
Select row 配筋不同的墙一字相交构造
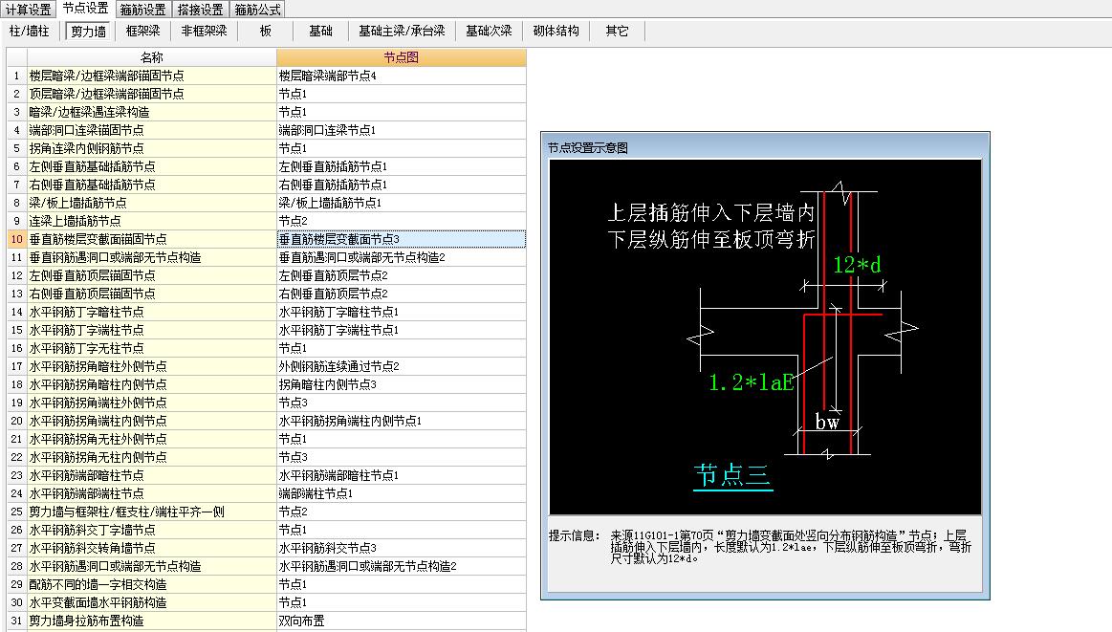click(x=152, y=584)
